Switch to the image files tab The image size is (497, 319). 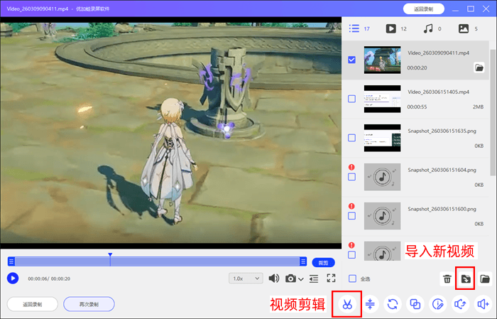(x=464, y=28)
